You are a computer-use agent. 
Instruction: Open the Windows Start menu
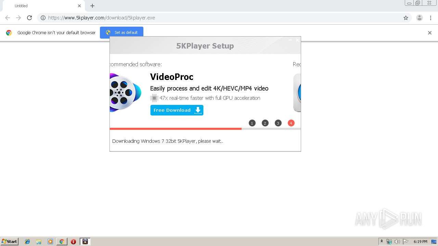coord(9,242)
